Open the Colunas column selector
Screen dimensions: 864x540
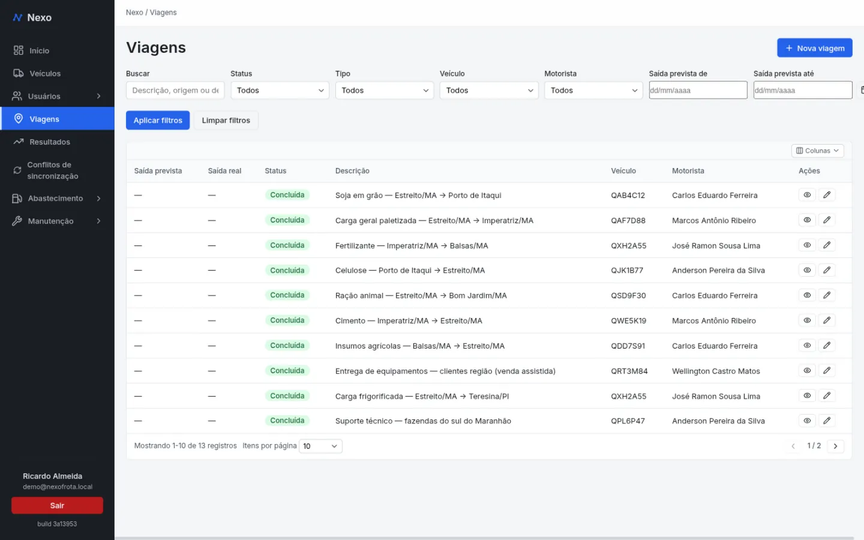[817, 151]
